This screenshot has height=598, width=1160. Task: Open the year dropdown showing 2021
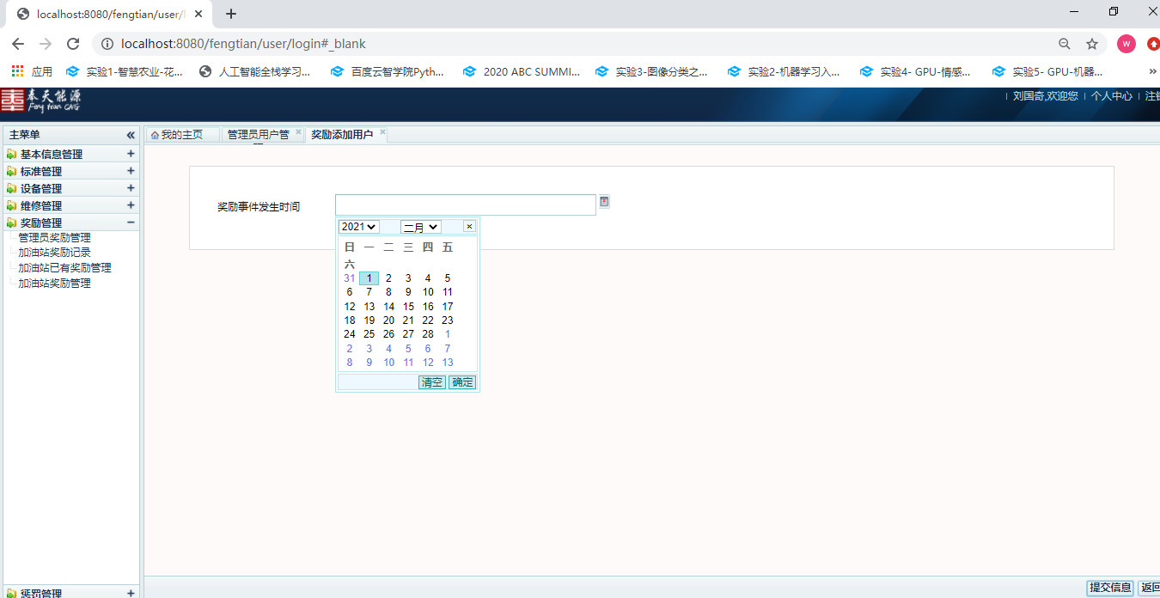point(358,227)
